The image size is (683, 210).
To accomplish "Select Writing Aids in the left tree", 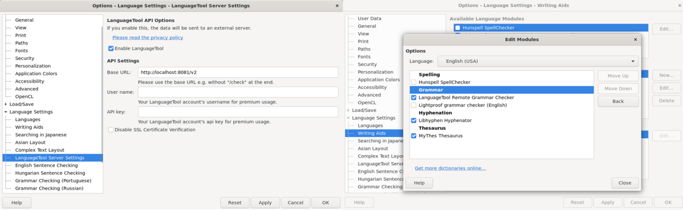I will tap(29, 127).
